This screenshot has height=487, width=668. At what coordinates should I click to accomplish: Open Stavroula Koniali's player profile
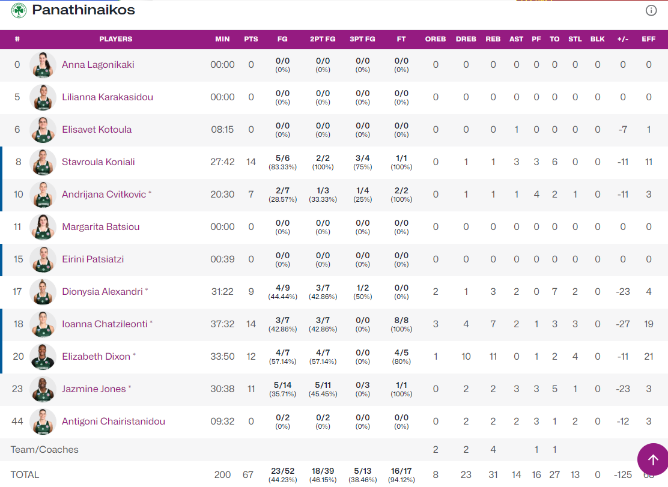(x=99, y=162)
